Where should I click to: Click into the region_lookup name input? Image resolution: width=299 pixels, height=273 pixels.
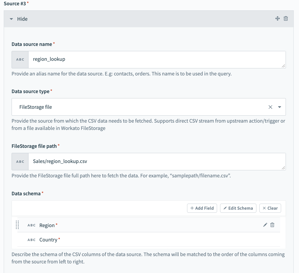(x=156, y=60)
